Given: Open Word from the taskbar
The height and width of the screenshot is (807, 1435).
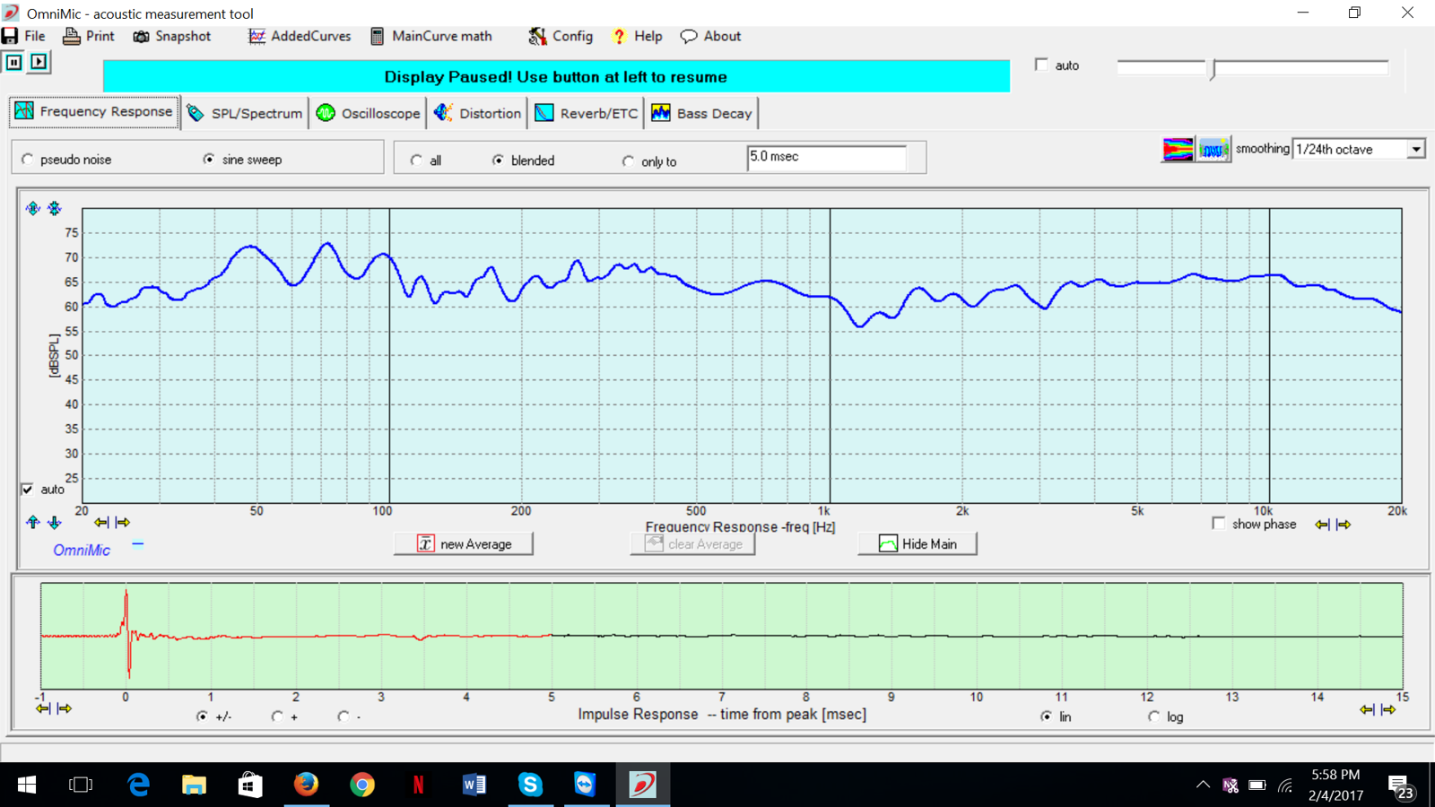Looking at the screenshot, I should click(x=474, y=785).
